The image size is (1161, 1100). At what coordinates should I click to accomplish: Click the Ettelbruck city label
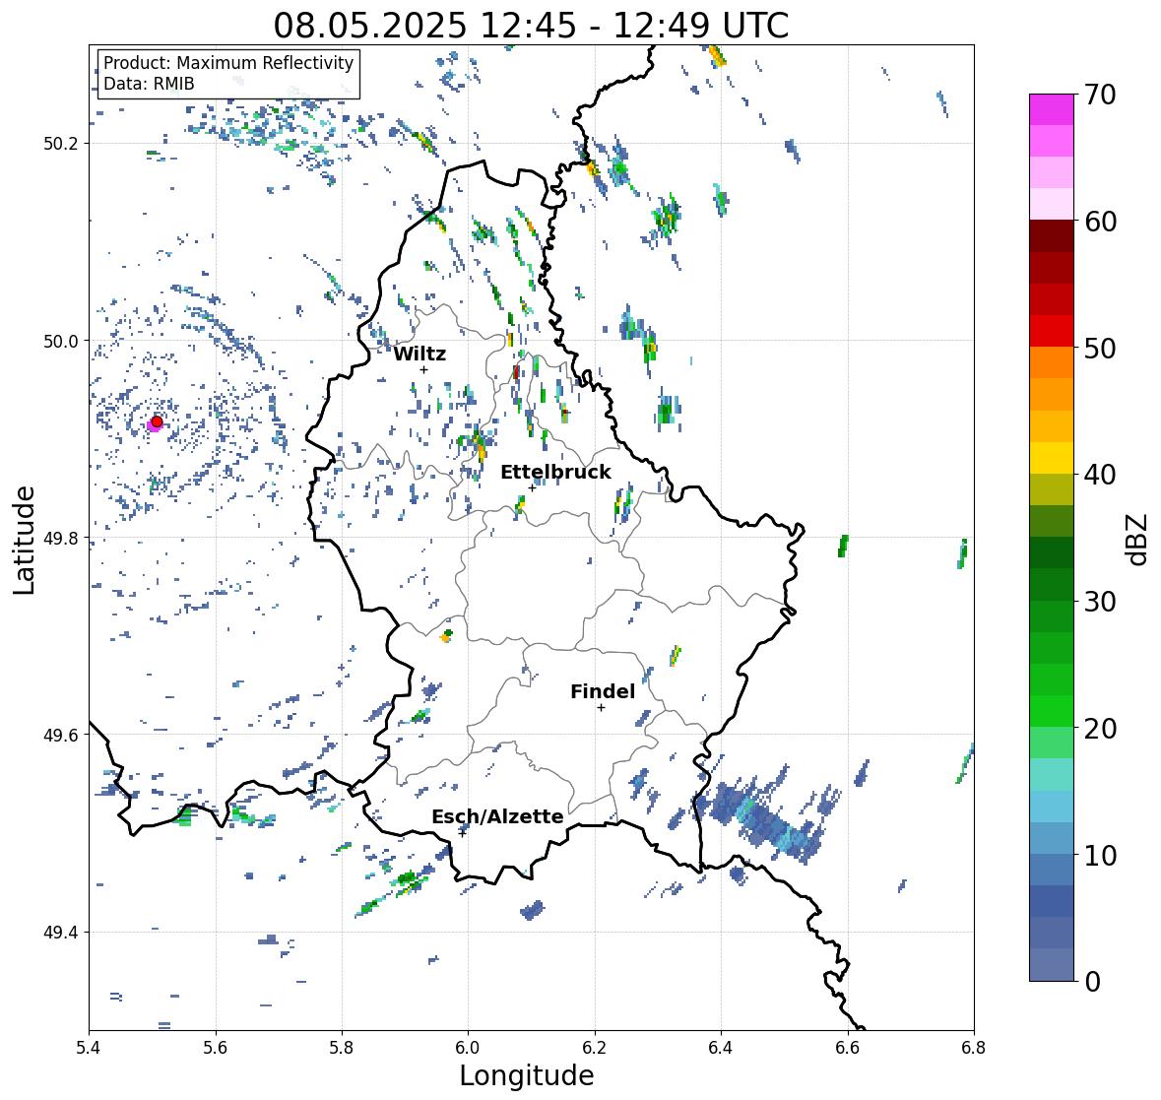[x=555, y=473]
